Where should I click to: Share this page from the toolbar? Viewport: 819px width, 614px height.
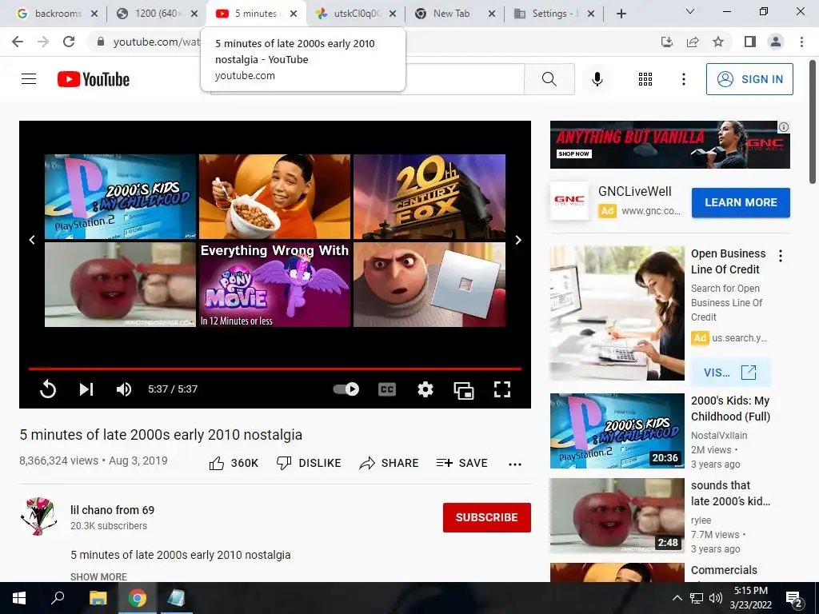point(693,42)
